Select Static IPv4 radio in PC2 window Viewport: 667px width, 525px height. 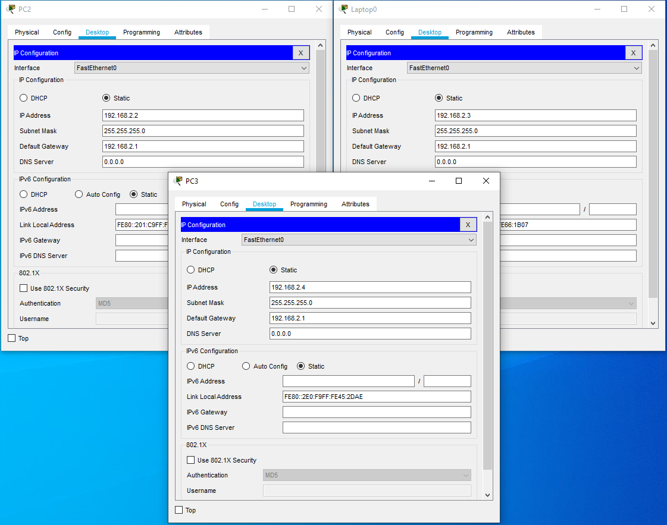point(107,98)
